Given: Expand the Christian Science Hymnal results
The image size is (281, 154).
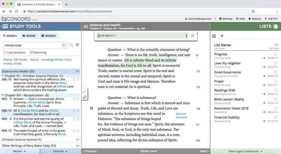Looking at the screenshot, I should (77, 139).
